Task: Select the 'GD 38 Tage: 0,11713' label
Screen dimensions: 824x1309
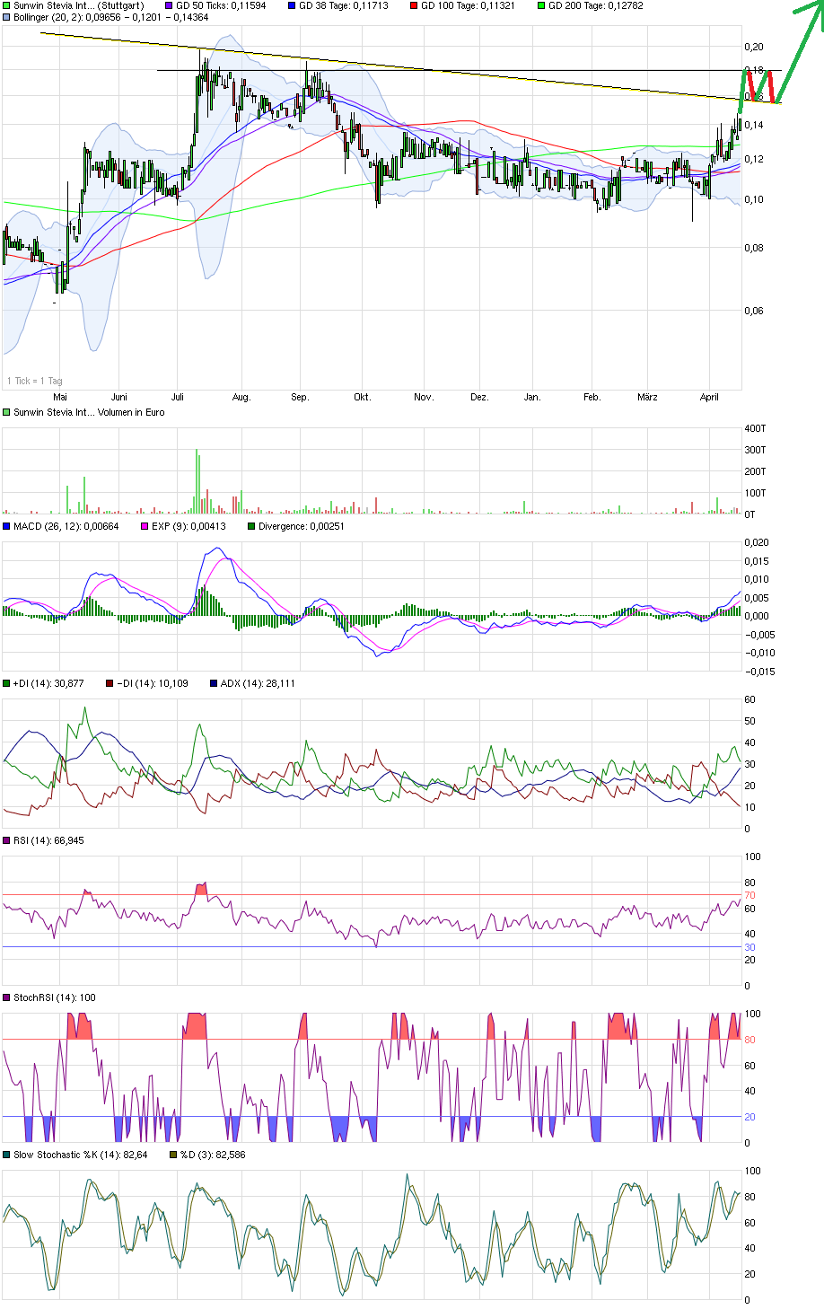Action: click(343, 5)
